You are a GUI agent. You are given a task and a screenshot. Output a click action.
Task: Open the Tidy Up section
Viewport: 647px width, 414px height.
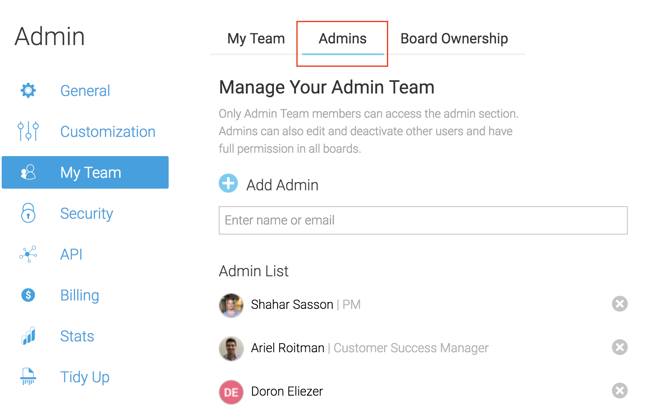(85, 377)
